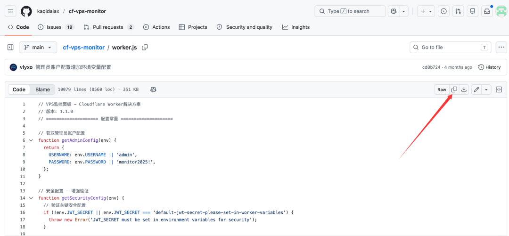This screenshot has height=236, width=509.
Task: Focus the 'Type / to search' box
Action: click(x=350, y=11)
